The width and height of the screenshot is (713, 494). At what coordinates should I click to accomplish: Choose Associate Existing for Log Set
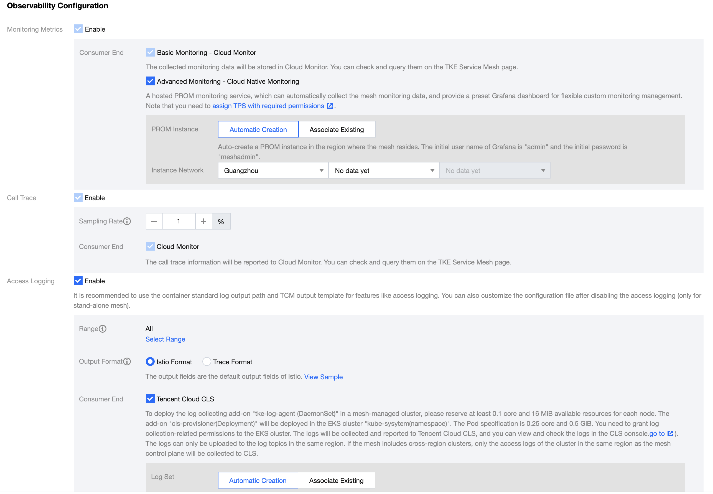point(336,480)
